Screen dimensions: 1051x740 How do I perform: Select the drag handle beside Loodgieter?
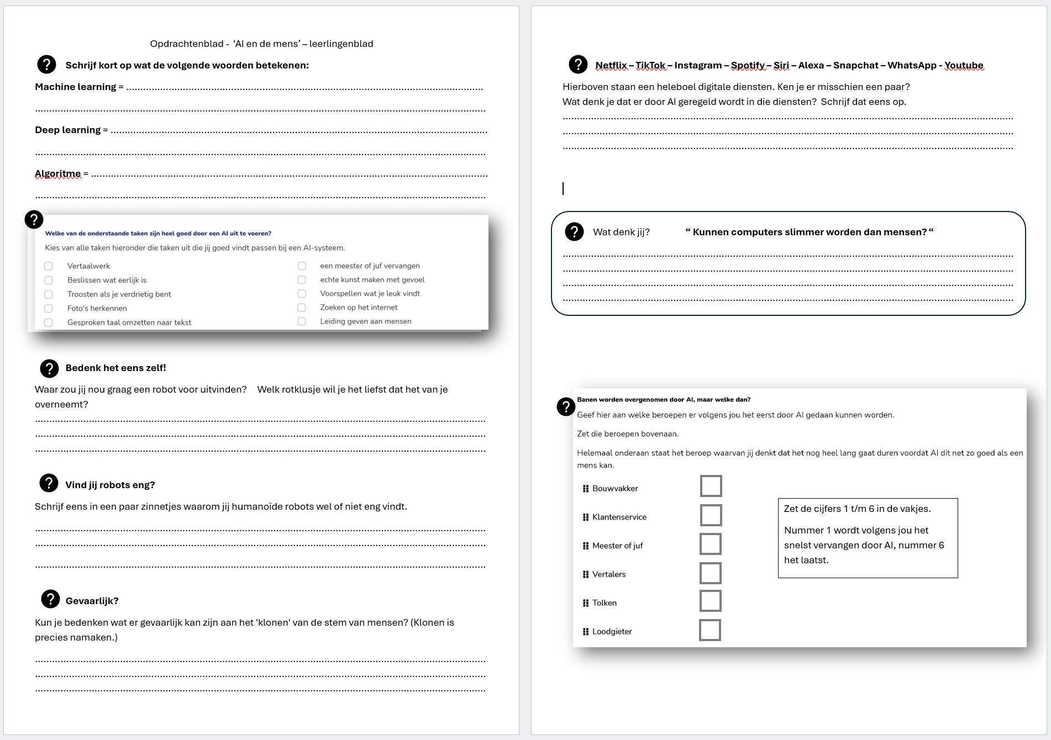pyautogui.click(x=585, y=632)
